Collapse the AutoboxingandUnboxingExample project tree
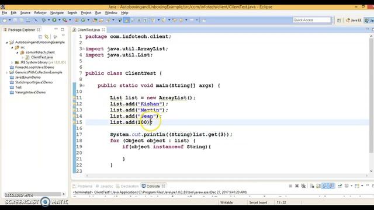The image size is (374, 210). pyautogui.click(x=6, y=43)
